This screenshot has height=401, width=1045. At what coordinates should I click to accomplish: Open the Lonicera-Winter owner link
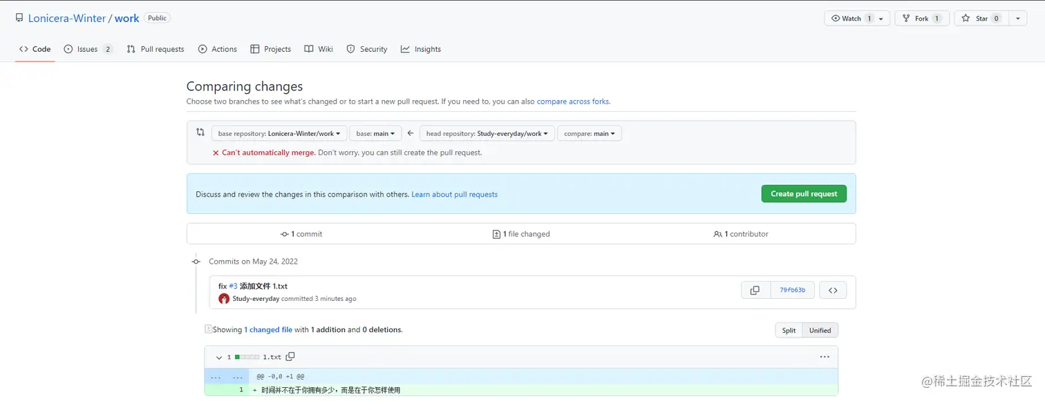[x=67, y=19]
